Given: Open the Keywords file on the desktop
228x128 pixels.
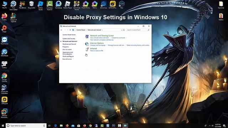Looking at the screenshot, I should 221,5.
